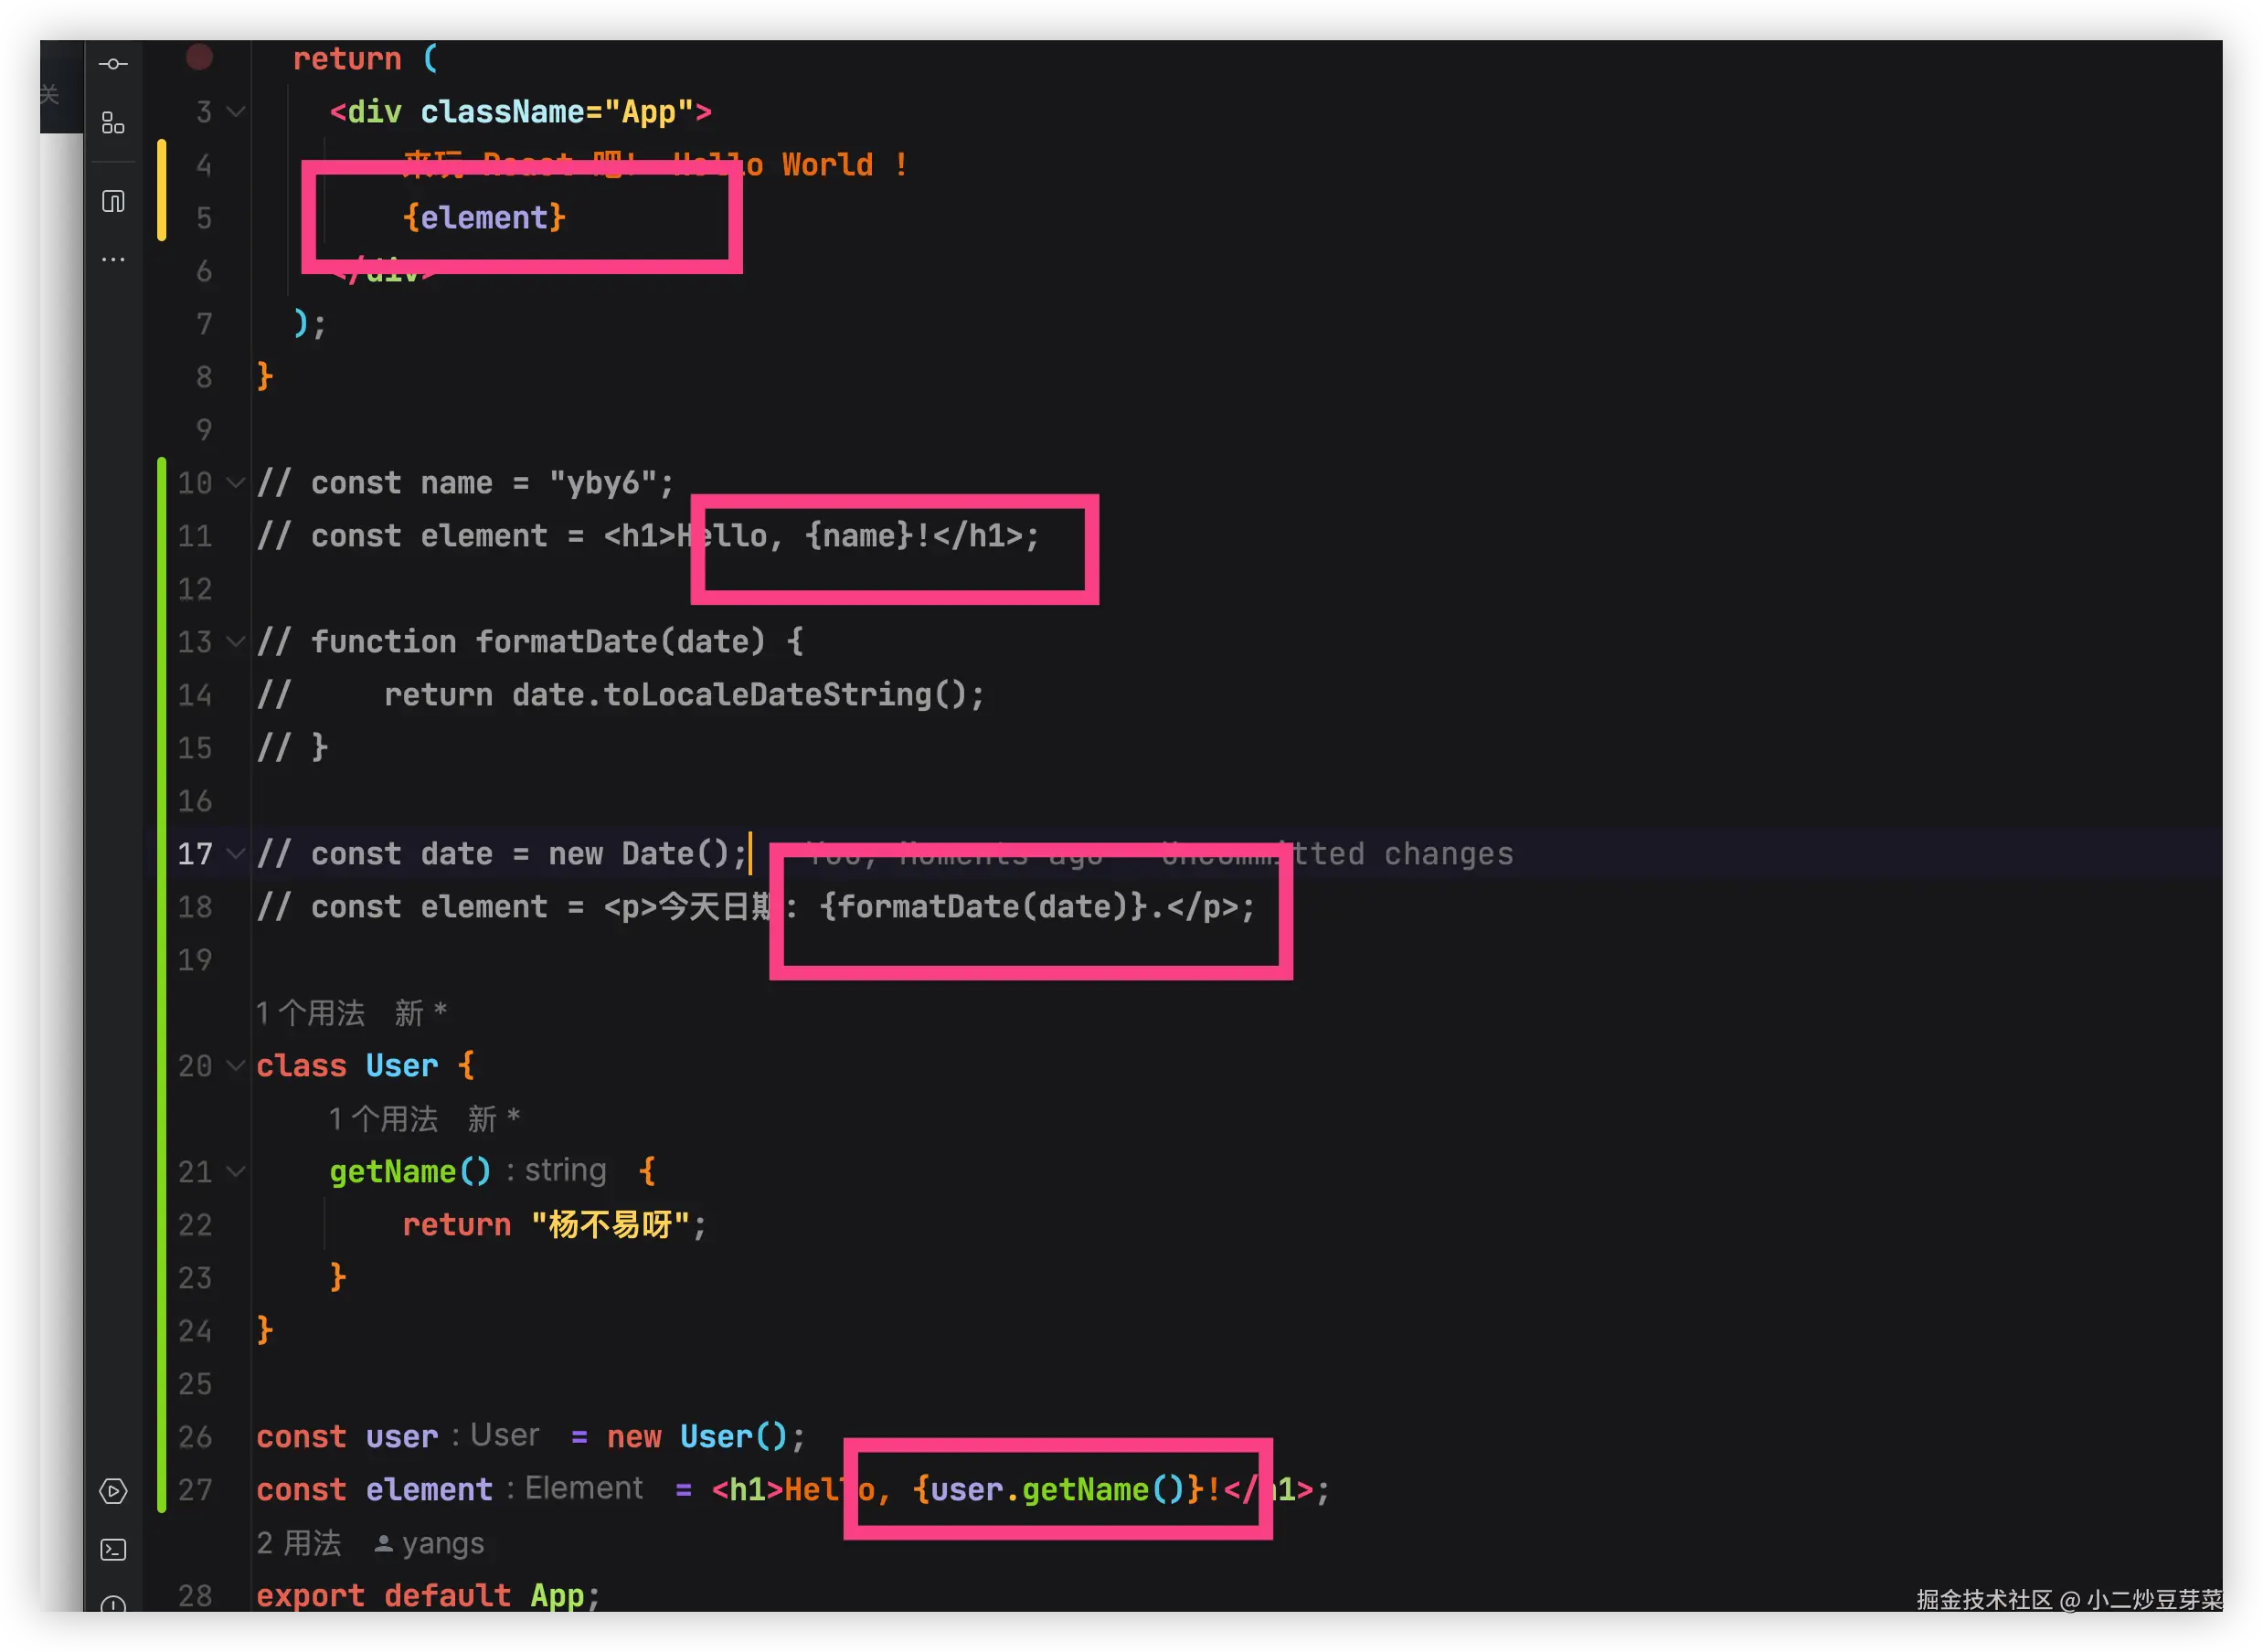Click the green change marker beside line 22

point(162,1225)
